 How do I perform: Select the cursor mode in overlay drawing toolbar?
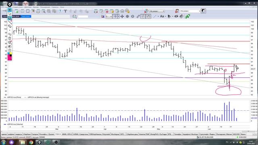click(10, 14)
